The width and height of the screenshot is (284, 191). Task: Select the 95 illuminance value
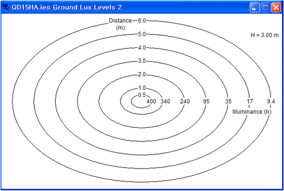pyautogui.click(x=206, y=101)
